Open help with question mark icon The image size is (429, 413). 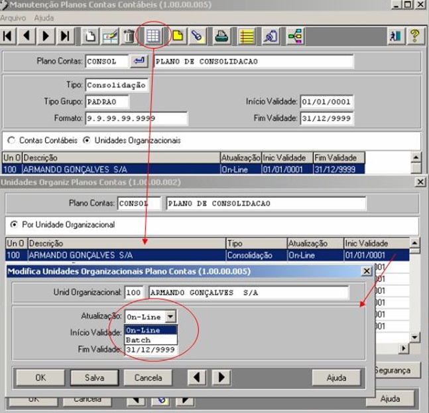(415, 36)
